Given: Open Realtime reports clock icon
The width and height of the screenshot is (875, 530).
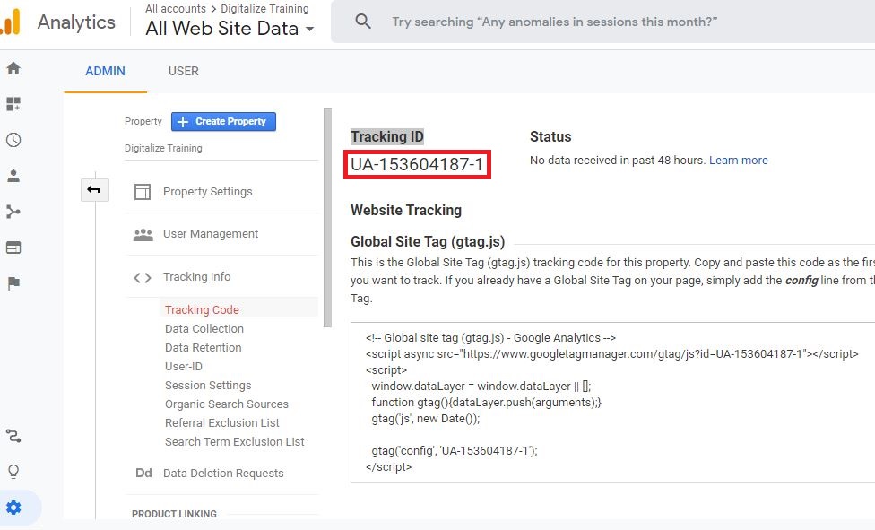Looking at the screenshot, I should 13,140.
